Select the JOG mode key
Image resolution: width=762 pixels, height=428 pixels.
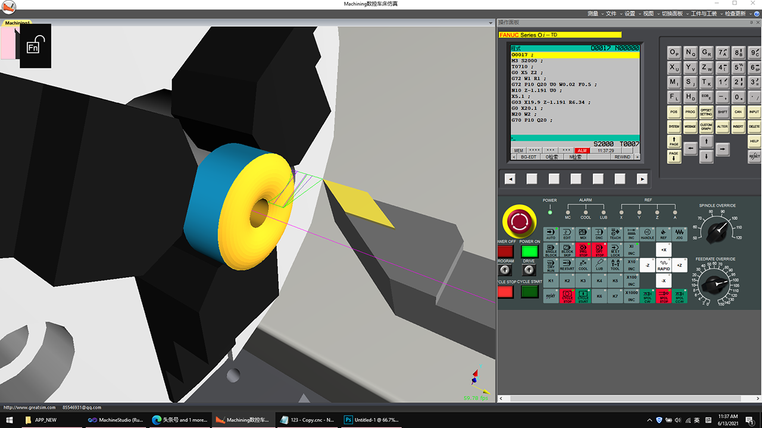pyautogui.click(x=679, y=234)
